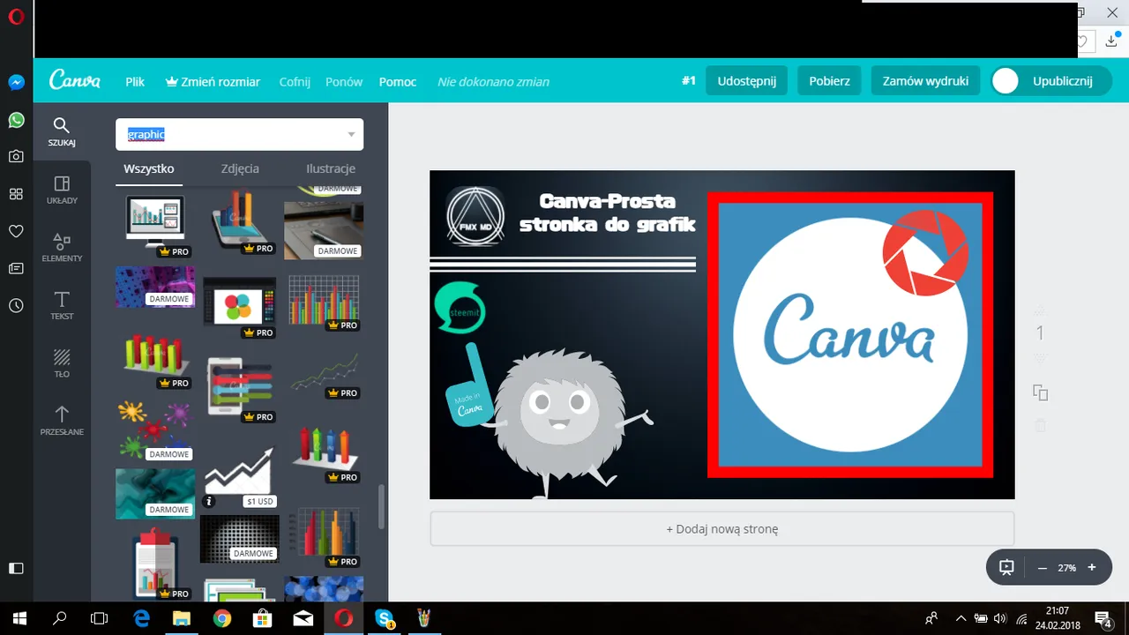Open File Explorer from the taskbar
Screen dimensions: 1129x635
[x=181, y=618]
